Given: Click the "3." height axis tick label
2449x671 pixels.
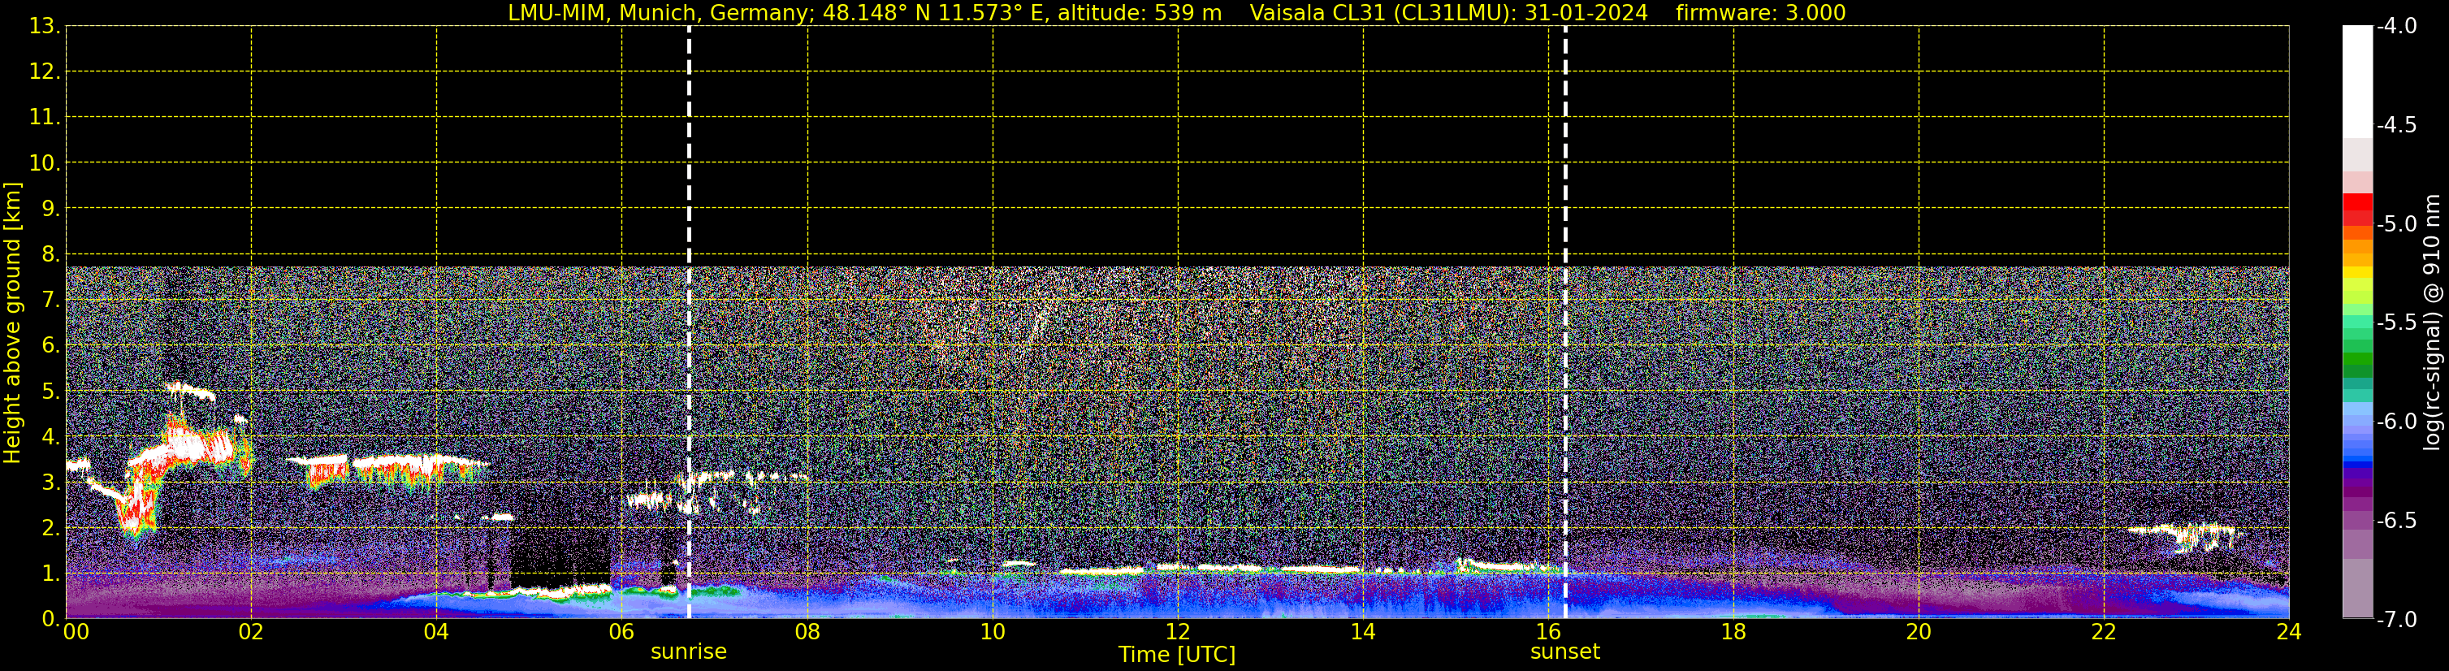Looking at the screenshot, I should [50, 482].
